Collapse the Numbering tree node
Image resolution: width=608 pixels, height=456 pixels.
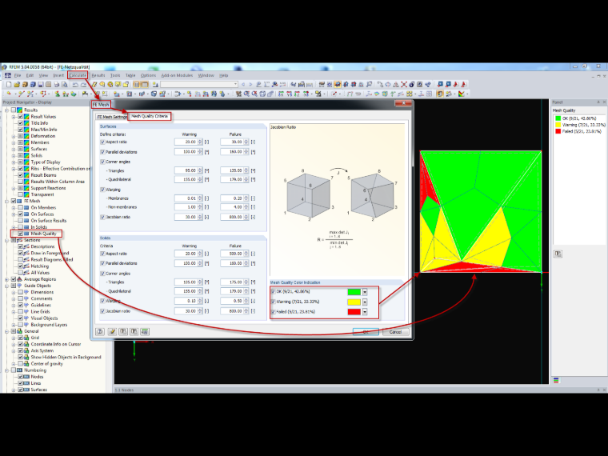pyautogui.click(x=6, y=370)
